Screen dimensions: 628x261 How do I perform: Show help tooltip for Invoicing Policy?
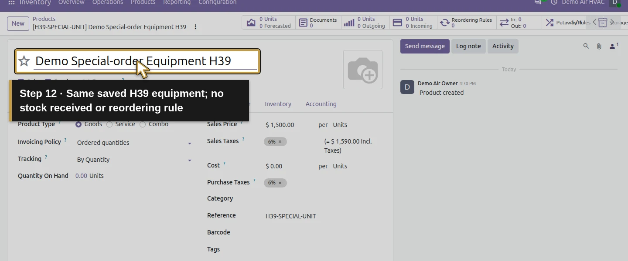(65, 140)
